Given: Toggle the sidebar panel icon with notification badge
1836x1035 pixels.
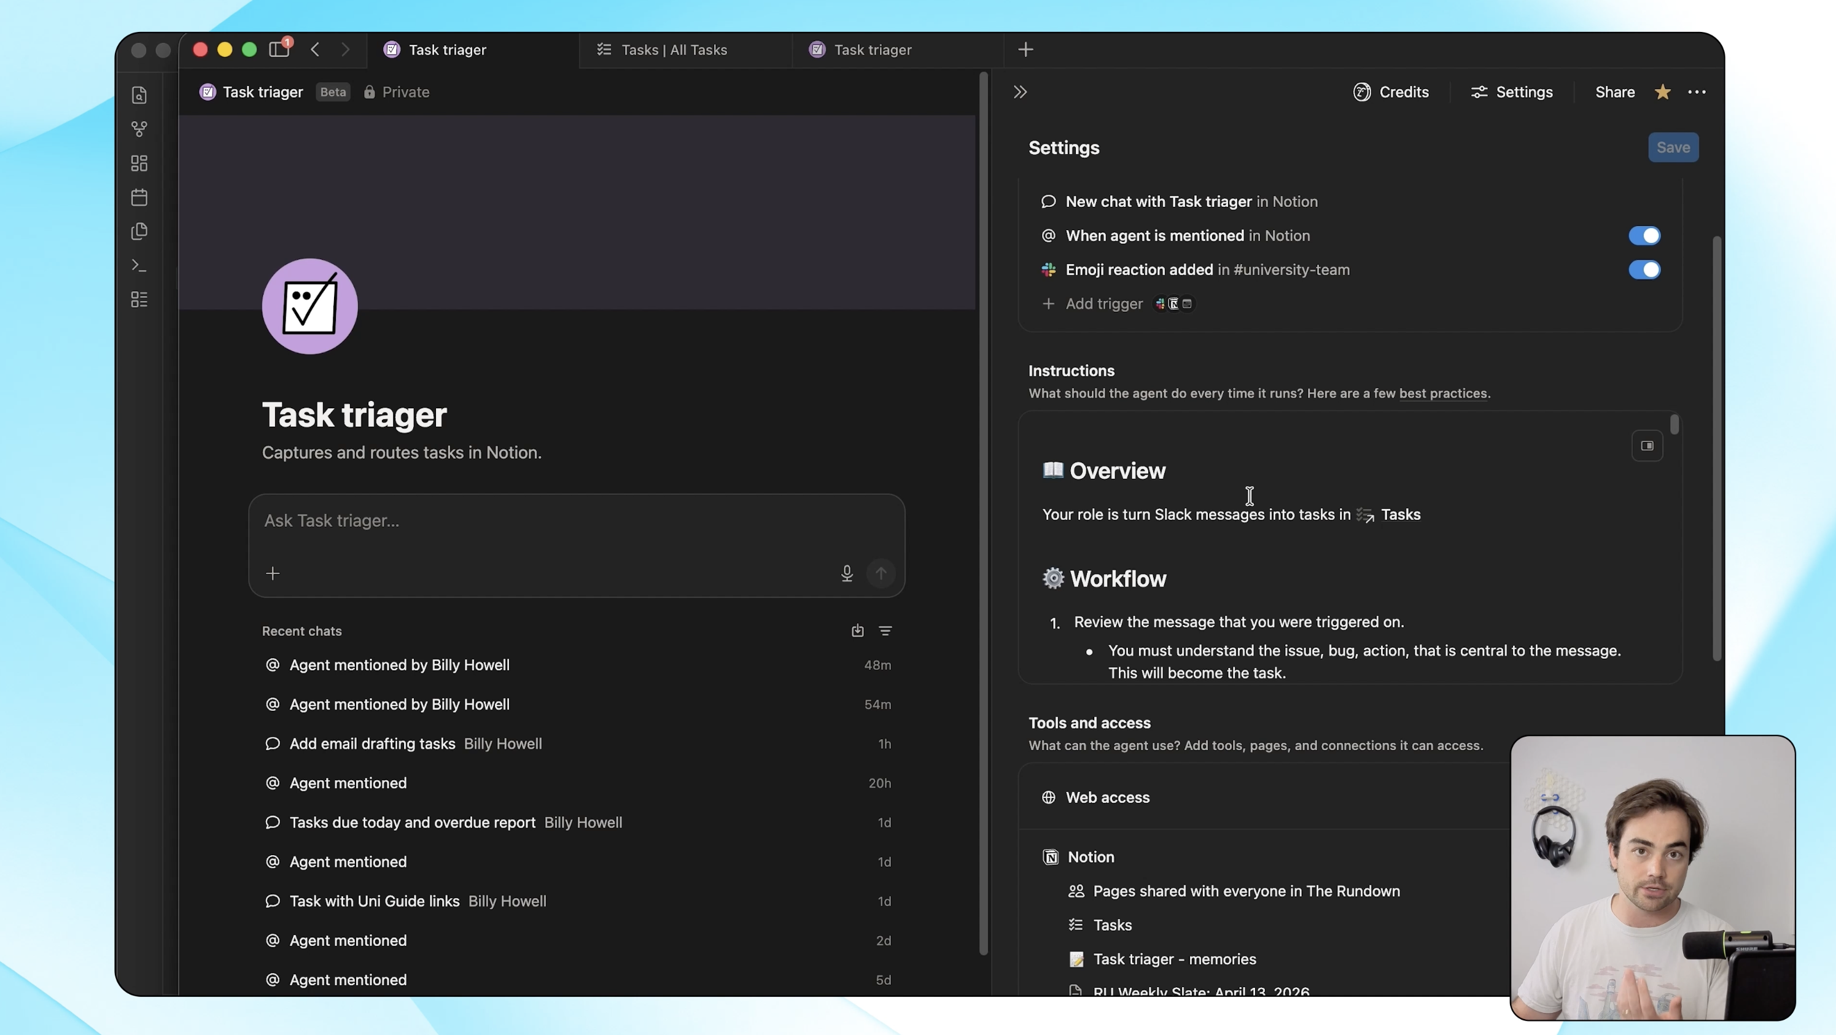Looking at the screenshot, I should [279, 48].
